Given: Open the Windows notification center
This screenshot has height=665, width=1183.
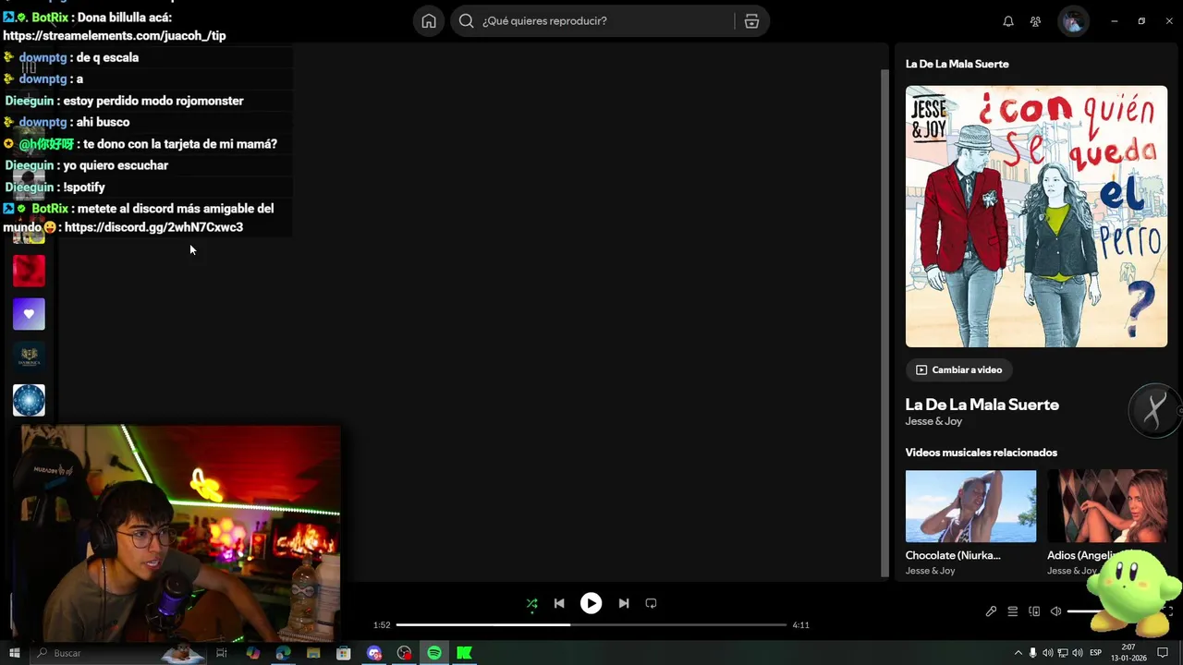Looking at the screenshot, I should (x=1163, y=653).
